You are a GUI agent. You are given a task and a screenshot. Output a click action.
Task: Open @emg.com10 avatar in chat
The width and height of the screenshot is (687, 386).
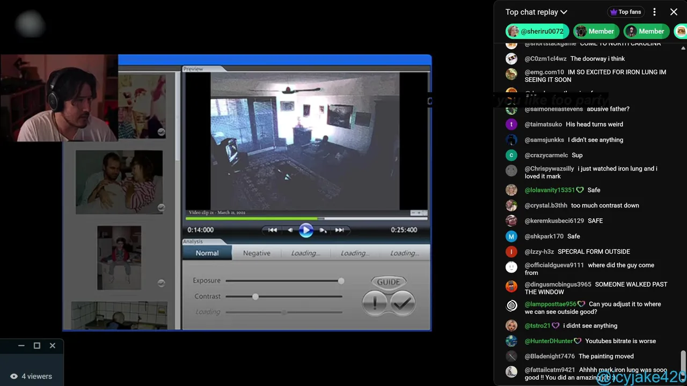(x=511, y=74)
